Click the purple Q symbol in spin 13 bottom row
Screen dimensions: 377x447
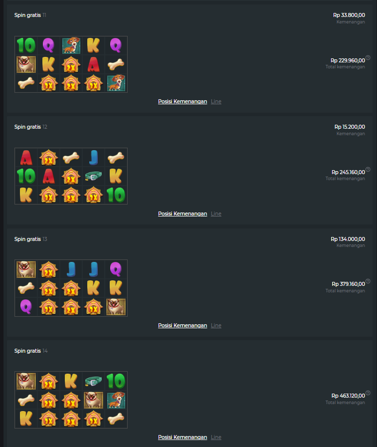pos(26,307)
